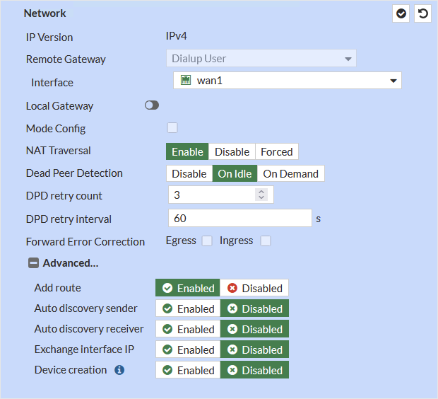The width and height of the screenshot is (438, 399).
Task: Set Exchange interface IP to Enabled
Action: click(188, 350)
